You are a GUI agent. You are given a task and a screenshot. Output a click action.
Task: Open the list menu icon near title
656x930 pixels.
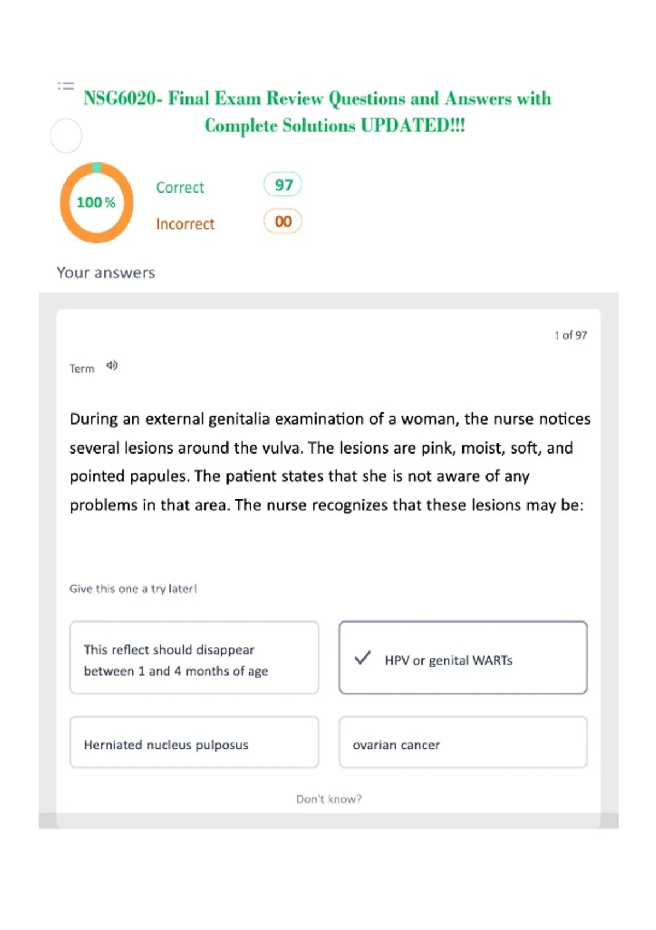[x=66, y=86]
